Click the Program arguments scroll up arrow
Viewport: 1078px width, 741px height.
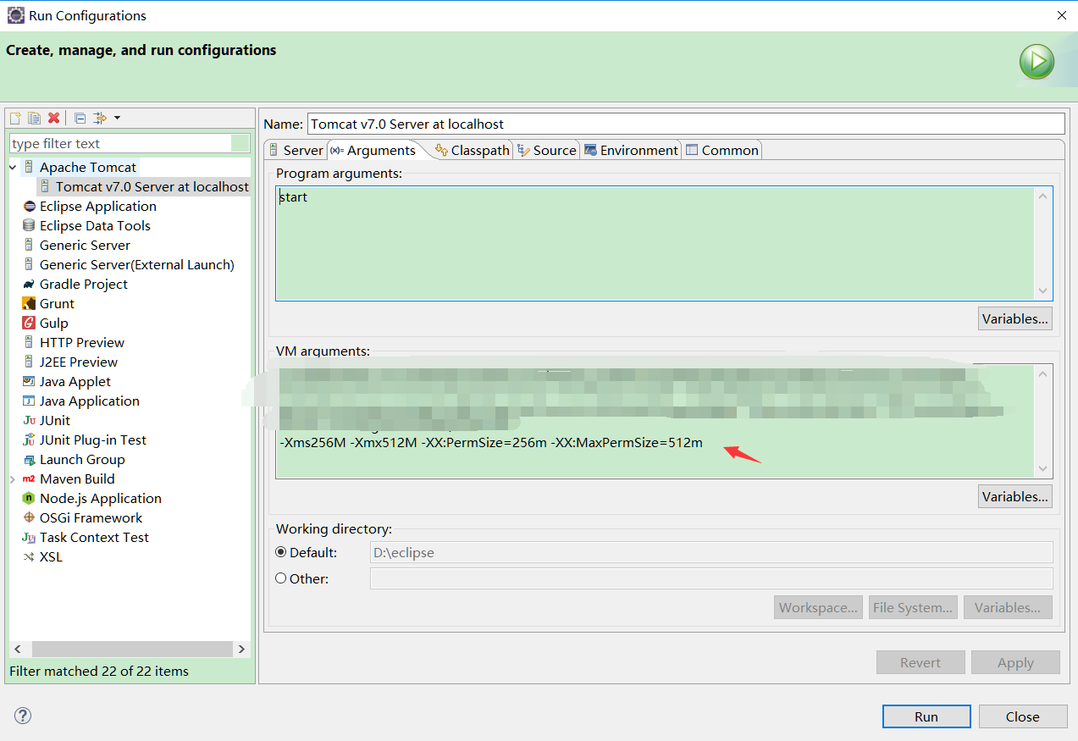tap(1043, 196)
